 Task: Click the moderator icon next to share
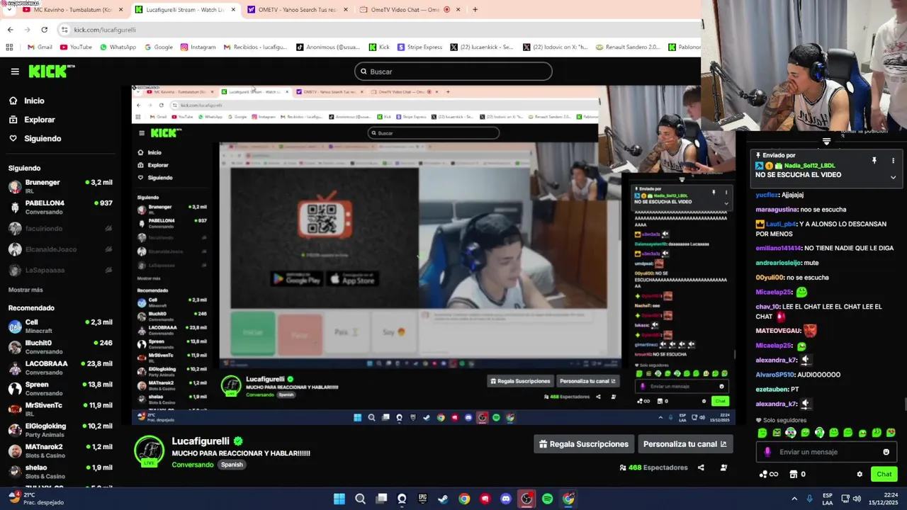723,467
